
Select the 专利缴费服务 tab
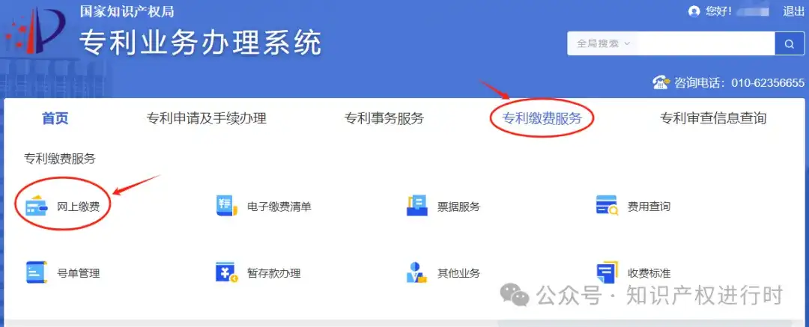tap(542, 119)
